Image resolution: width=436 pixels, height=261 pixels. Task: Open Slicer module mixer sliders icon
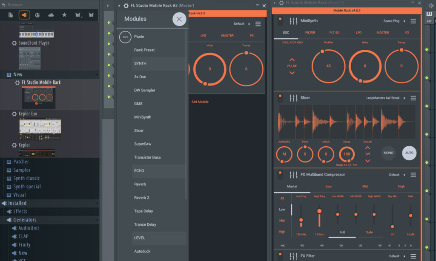coord(293,98)
